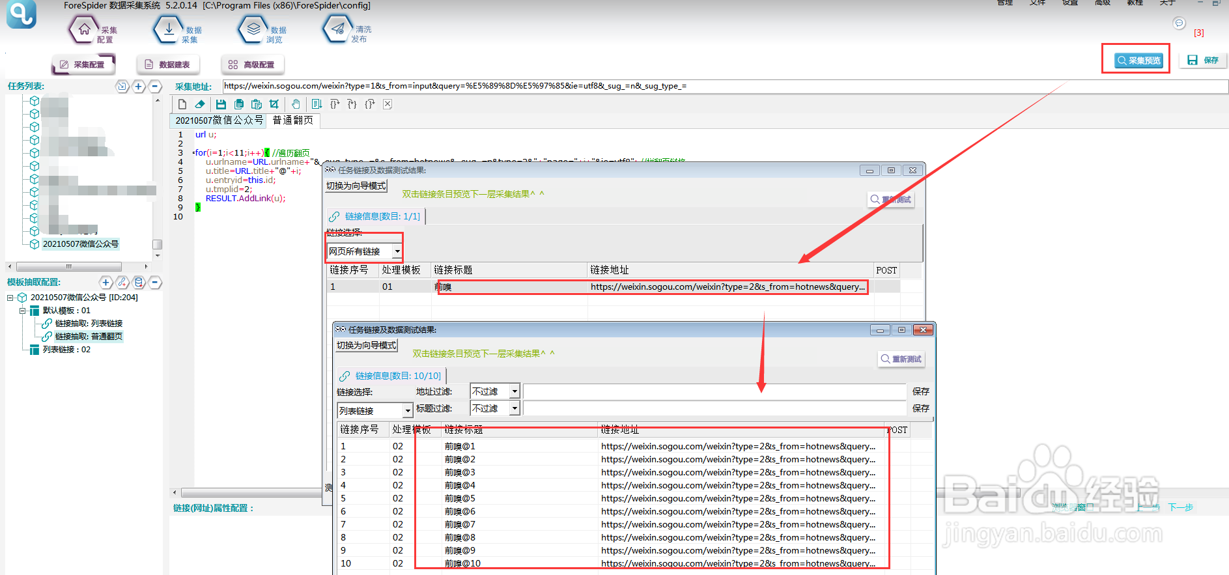Viewport: 1229px width, 575px height.
Task: Switch to the 数据建表 sub-tab
Action: pyautogui.click(x=168, y=64)
